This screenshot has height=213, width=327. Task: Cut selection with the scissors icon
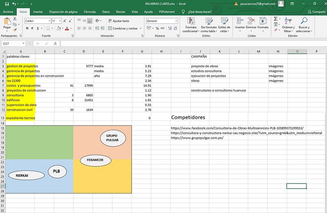(15, 19)
